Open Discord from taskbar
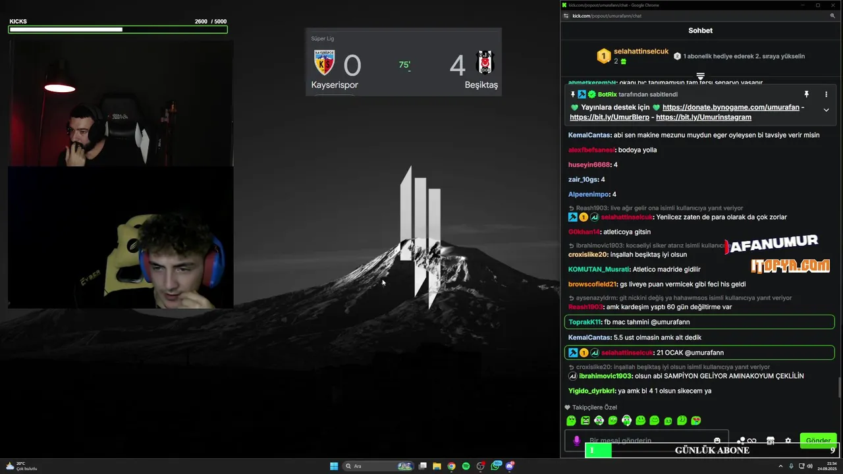843x474 pixels. [x=510, y=466]
